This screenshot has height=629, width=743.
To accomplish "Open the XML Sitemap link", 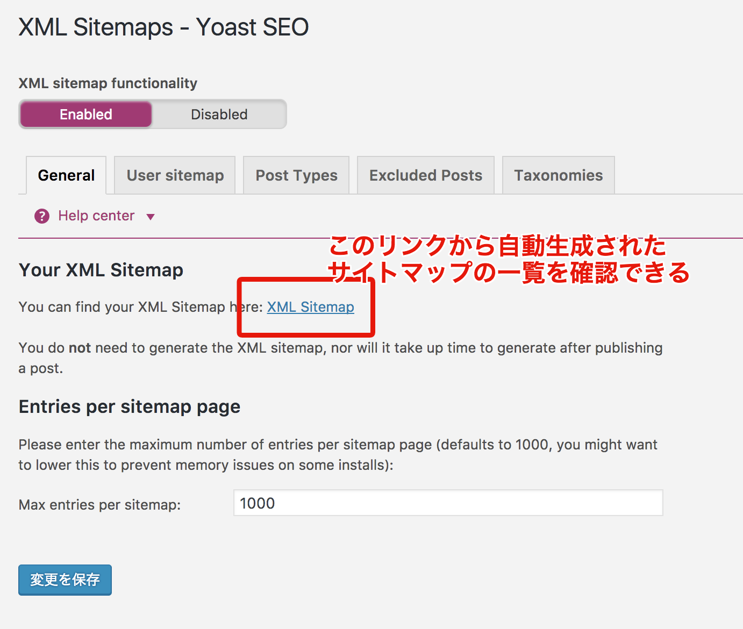I will click(x=310, y=307).
